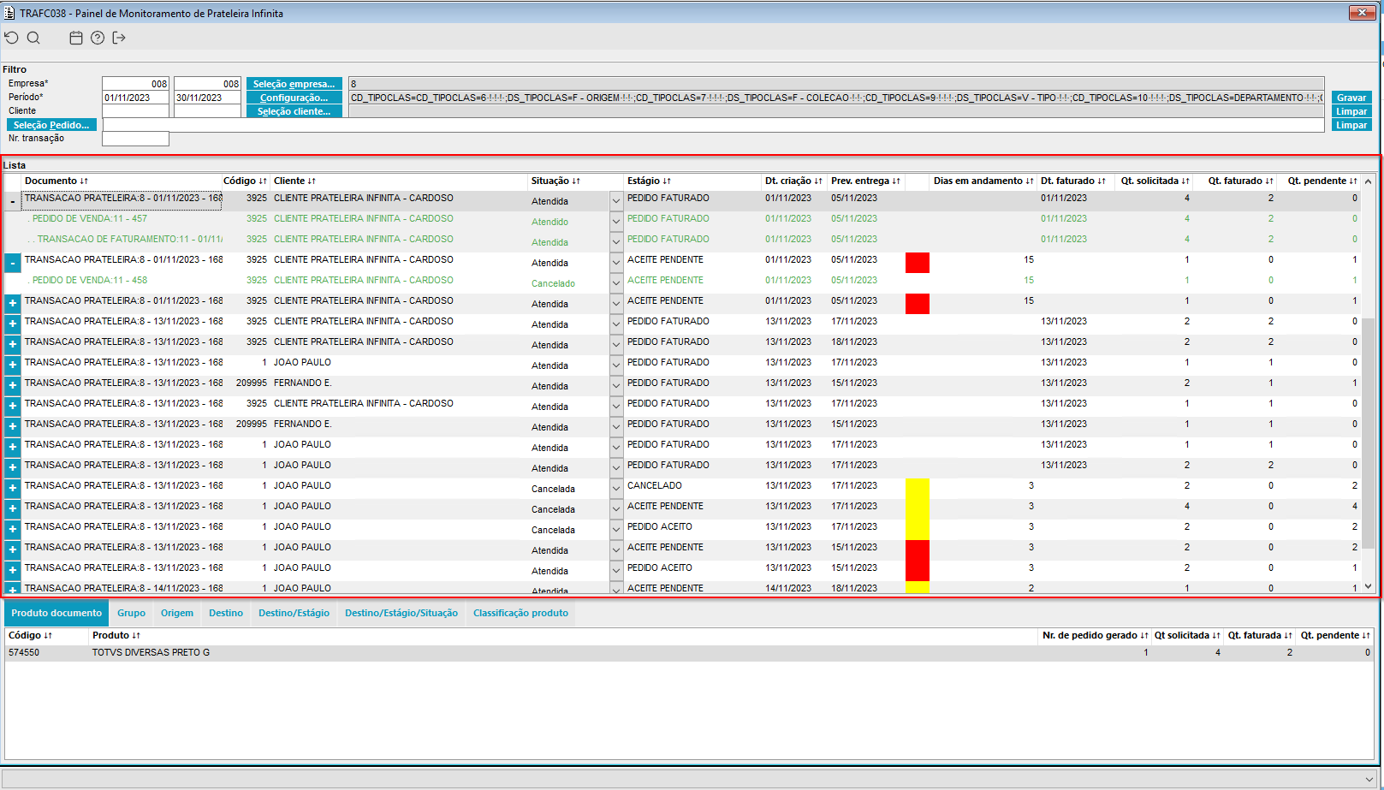Click the exit icon in the toolbar

pos(119,38)
